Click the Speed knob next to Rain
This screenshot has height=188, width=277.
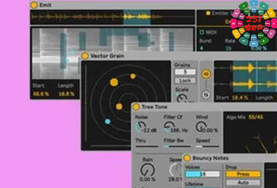176,170
